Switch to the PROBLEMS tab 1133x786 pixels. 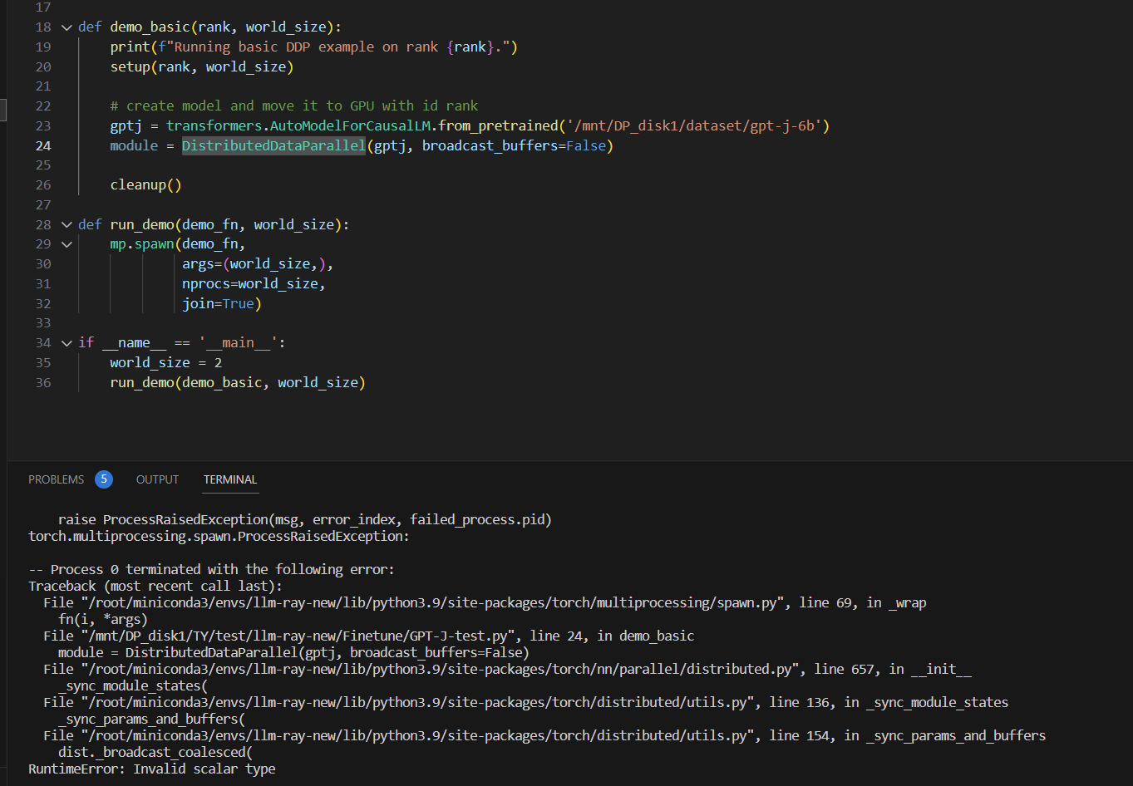point(56,479)
